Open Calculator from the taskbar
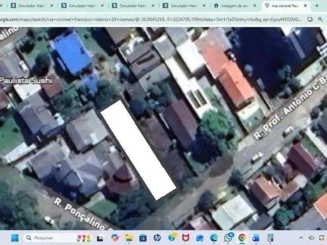This screenshot has width=327, height=245. 270,238
